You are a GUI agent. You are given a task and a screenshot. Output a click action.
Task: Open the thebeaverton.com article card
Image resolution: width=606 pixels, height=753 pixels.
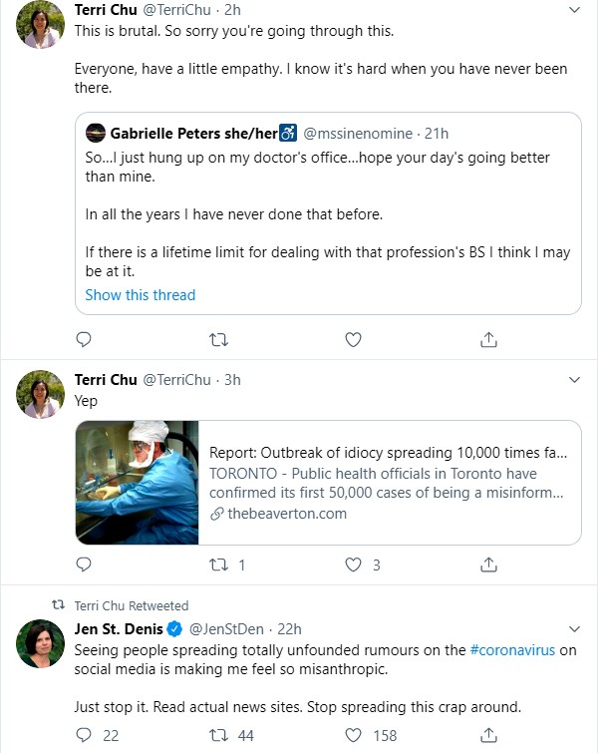click(x=328, y=483)
